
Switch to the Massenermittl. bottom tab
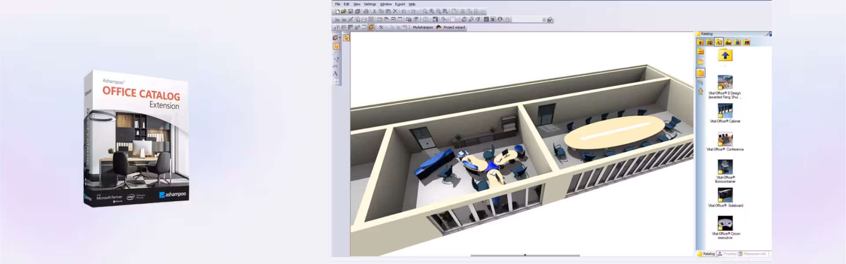coord(753,254)
